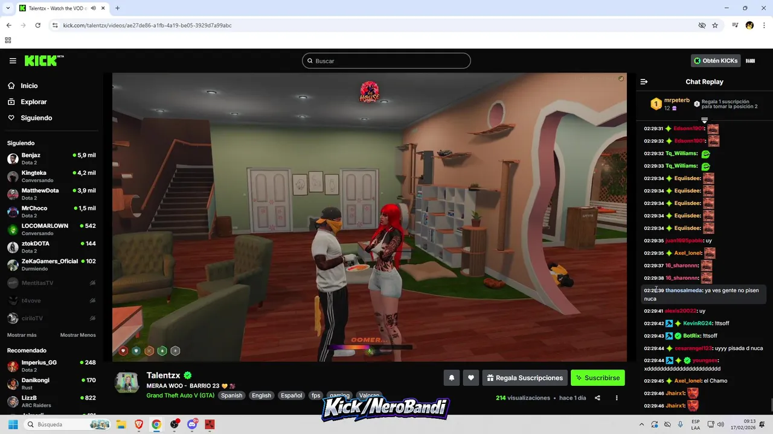The image size is (773, 434).
Task: Open Discord from the taskbar
Action: (193, 424)
